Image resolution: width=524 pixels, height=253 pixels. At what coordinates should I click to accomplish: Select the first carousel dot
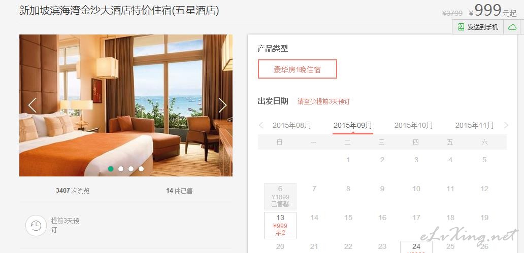tap(111, 169)
